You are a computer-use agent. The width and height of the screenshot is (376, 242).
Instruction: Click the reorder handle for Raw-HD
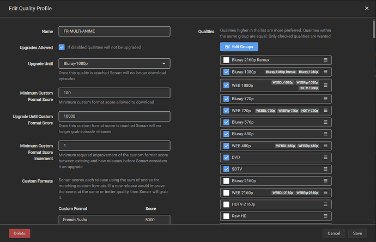click(325, 216)
